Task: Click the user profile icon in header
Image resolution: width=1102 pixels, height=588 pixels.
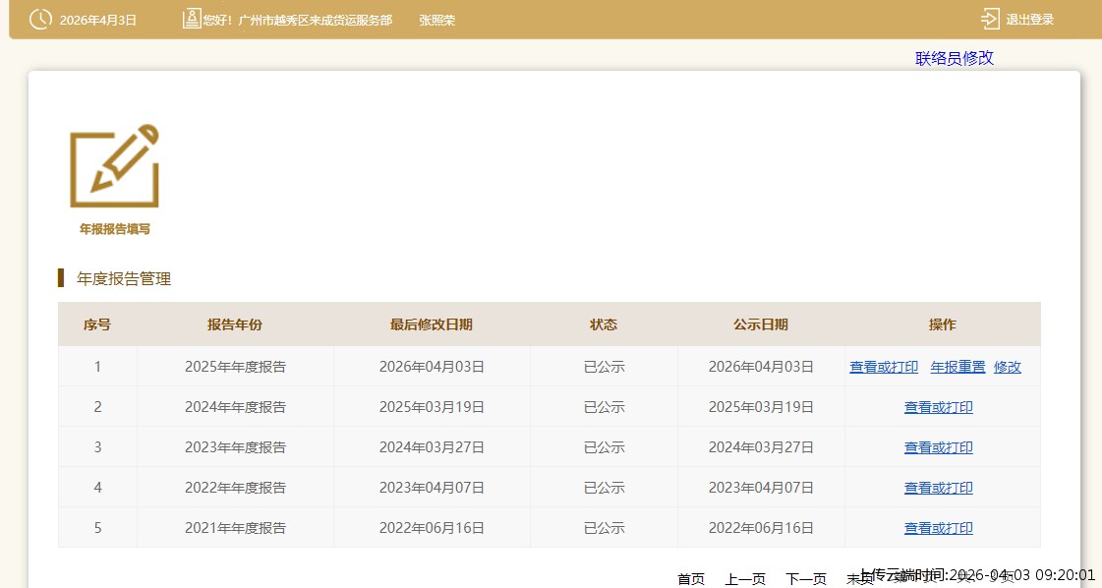Action: [192, 19]
